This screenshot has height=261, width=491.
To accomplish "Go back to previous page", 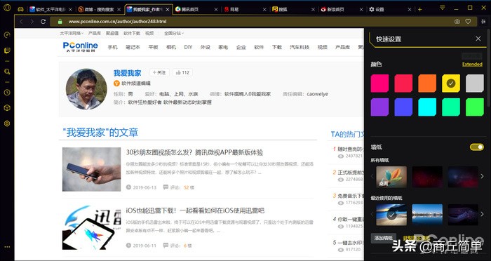I will (21, 22).
